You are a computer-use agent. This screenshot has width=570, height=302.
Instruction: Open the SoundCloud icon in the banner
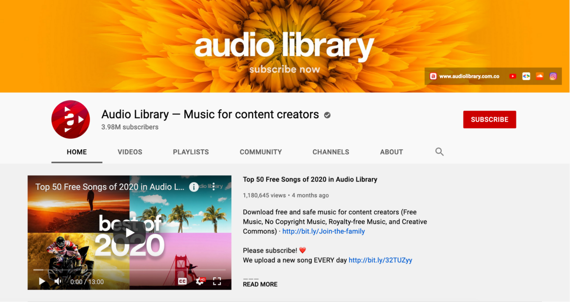tap(539, 76)
